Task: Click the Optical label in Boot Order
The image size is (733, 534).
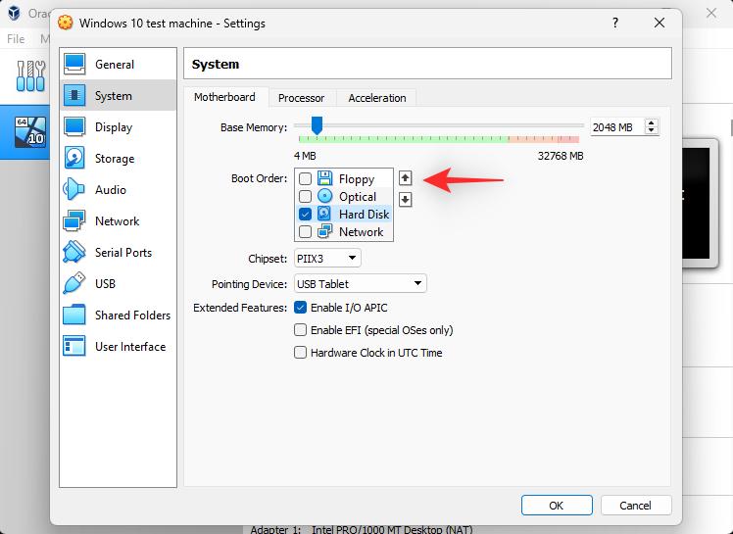Action: pos(358,197)
